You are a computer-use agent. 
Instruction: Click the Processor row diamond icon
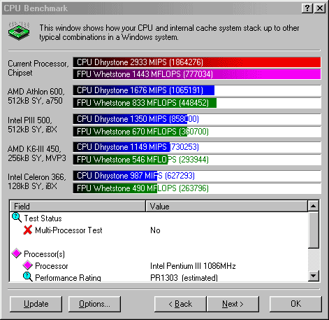27,265
